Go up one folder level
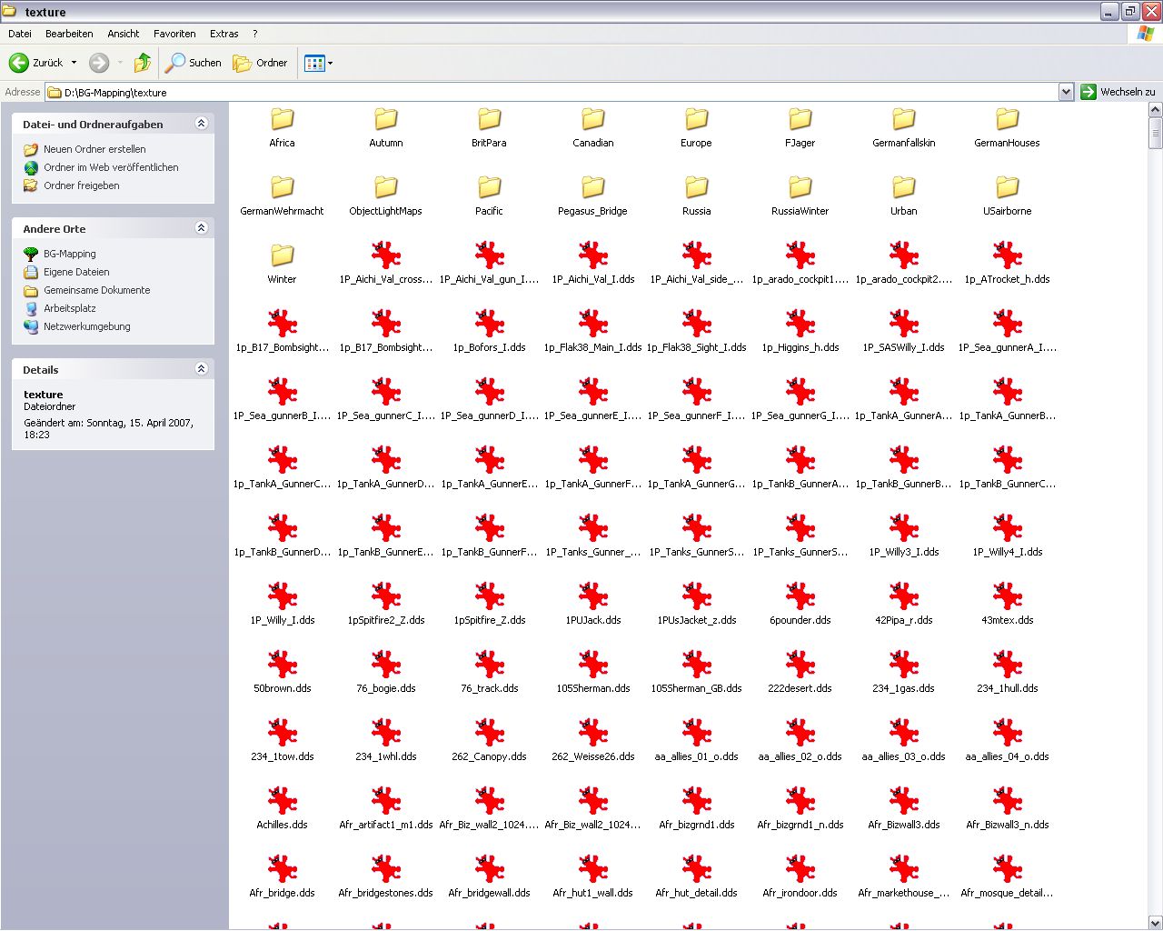The image size is (1163, 931). [143, 63]
